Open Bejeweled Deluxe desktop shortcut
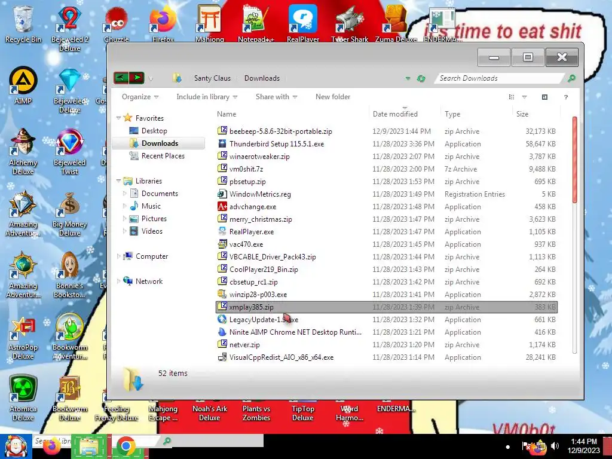 point(70,91)
